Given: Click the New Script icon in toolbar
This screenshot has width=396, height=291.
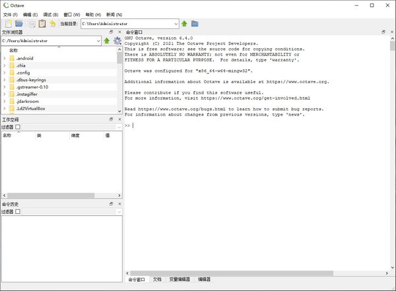Looking at the screenshot, I should click(x=8, y=24).
